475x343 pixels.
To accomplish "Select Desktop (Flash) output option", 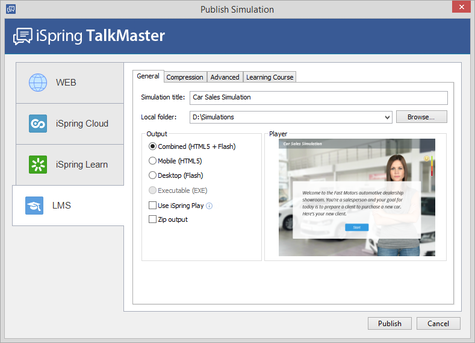I will 152,175.
